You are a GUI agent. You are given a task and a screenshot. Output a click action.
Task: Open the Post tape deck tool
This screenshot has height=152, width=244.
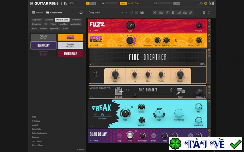[x=185, y=12]
